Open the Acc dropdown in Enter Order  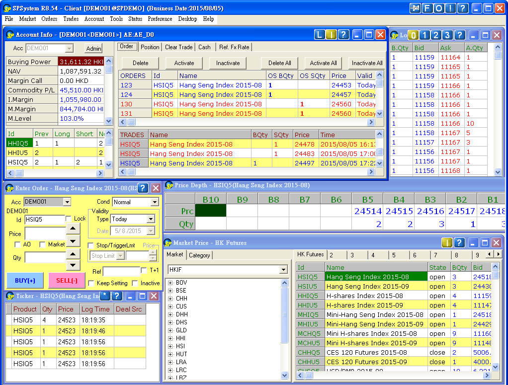coord(67,202)
